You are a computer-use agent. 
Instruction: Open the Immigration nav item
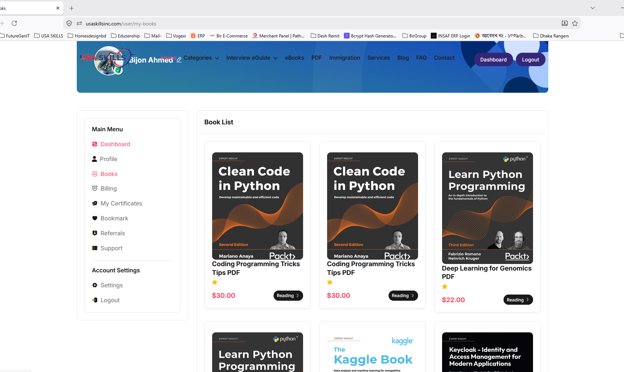(345, 58)
